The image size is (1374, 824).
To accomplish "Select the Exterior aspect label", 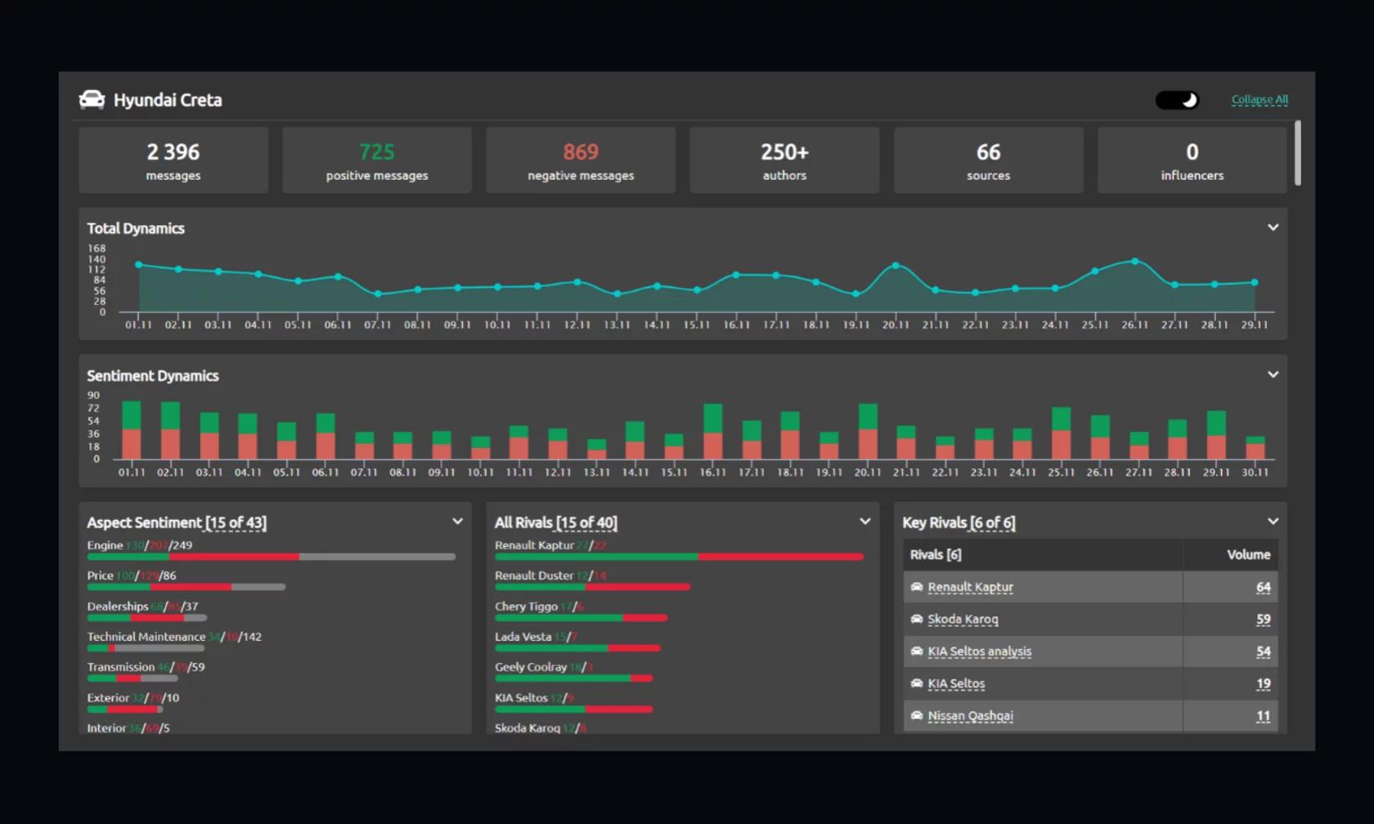I will (109, 698).
